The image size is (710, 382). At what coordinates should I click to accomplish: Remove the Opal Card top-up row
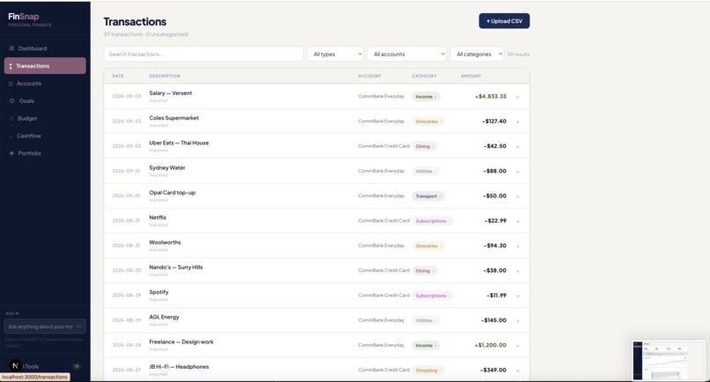pyautogui.click(x=518, y=196)
